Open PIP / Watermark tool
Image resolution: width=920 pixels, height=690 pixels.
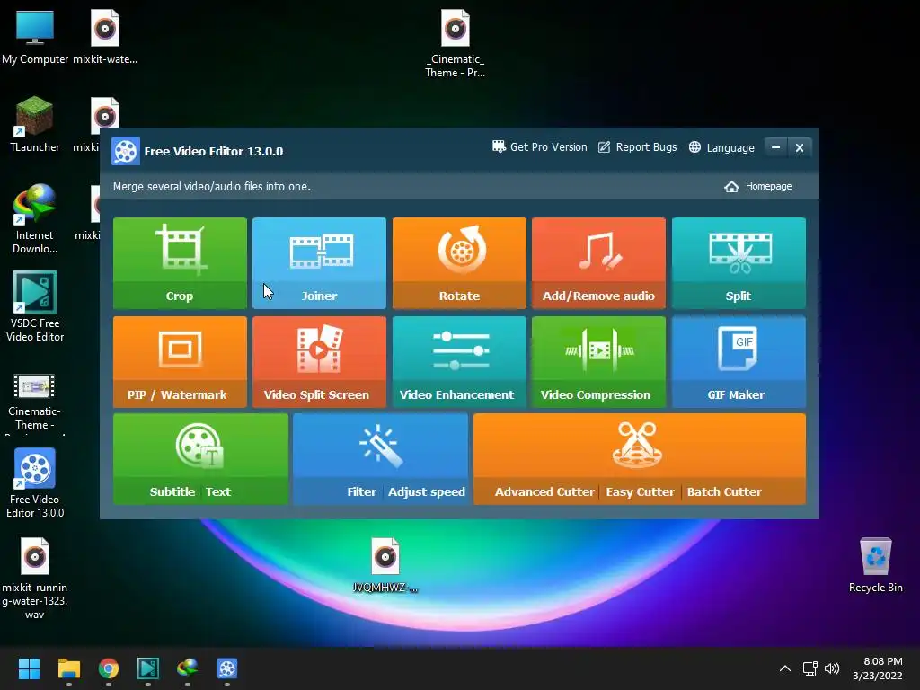click(180, 362)
